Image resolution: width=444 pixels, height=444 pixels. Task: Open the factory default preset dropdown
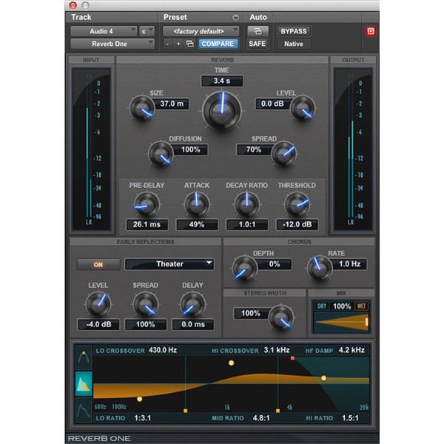[x=201, y=31]
